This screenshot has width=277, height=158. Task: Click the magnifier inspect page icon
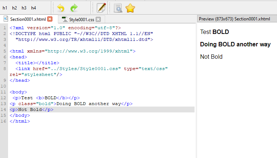click(118, 8)
